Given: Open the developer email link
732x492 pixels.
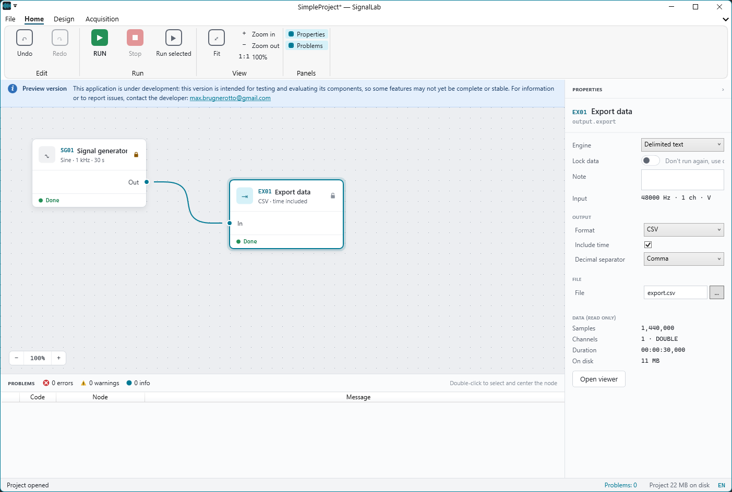Looking at the screenshot, I should click(x=230, y=98).
